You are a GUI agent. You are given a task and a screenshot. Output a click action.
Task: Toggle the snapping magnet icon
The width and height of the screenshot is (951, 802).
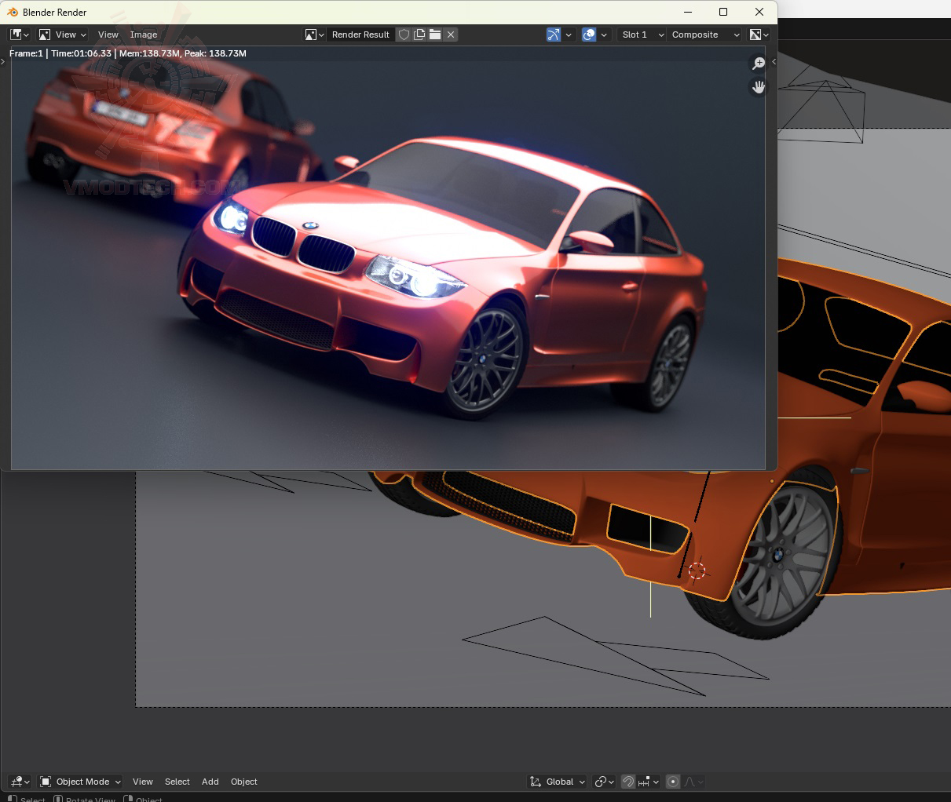[x=628, y=782]
